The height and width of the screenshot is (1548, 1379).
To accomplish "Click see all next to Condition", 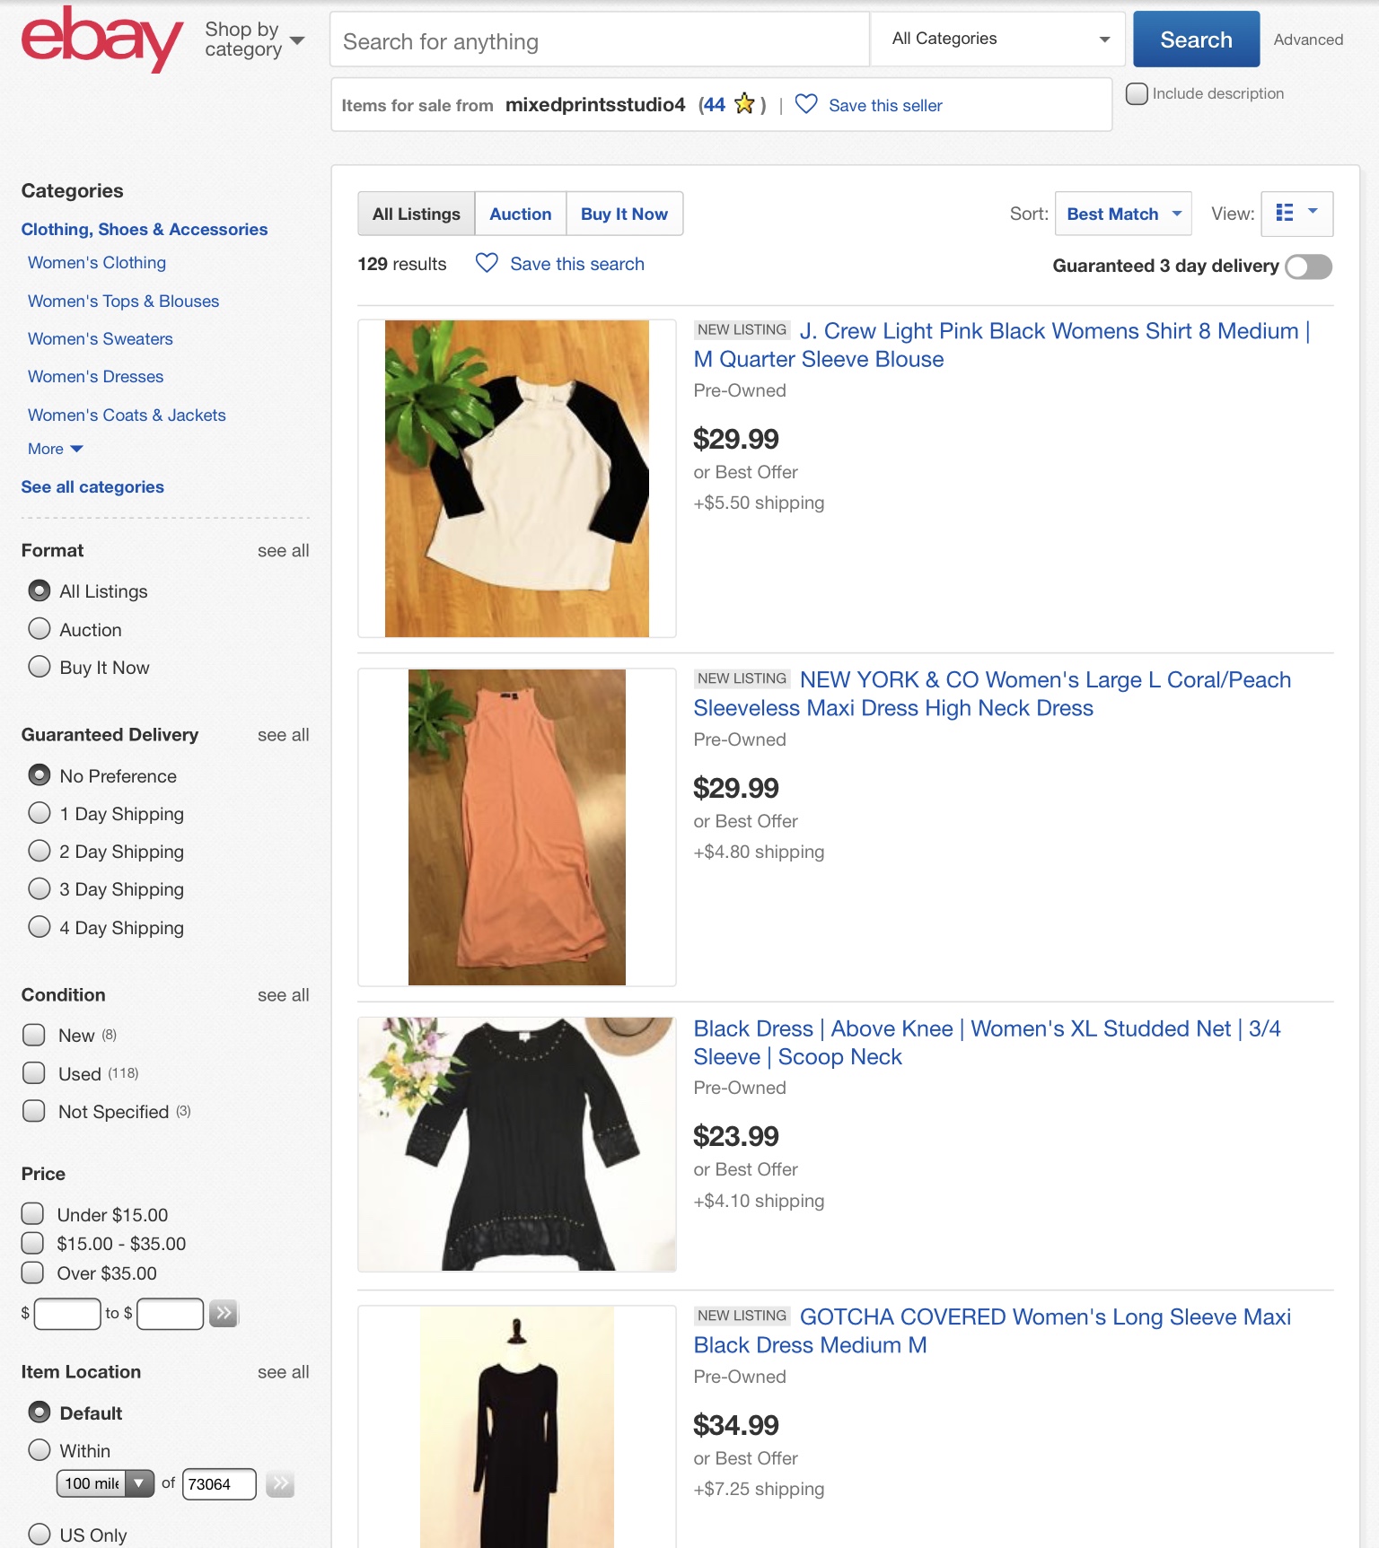I will coord(283,994).
